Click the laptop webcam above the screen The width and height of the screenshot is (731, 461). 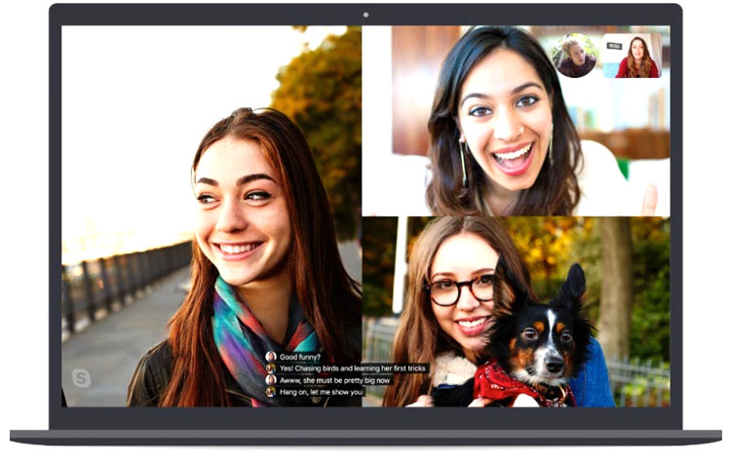tap(365, 15)
